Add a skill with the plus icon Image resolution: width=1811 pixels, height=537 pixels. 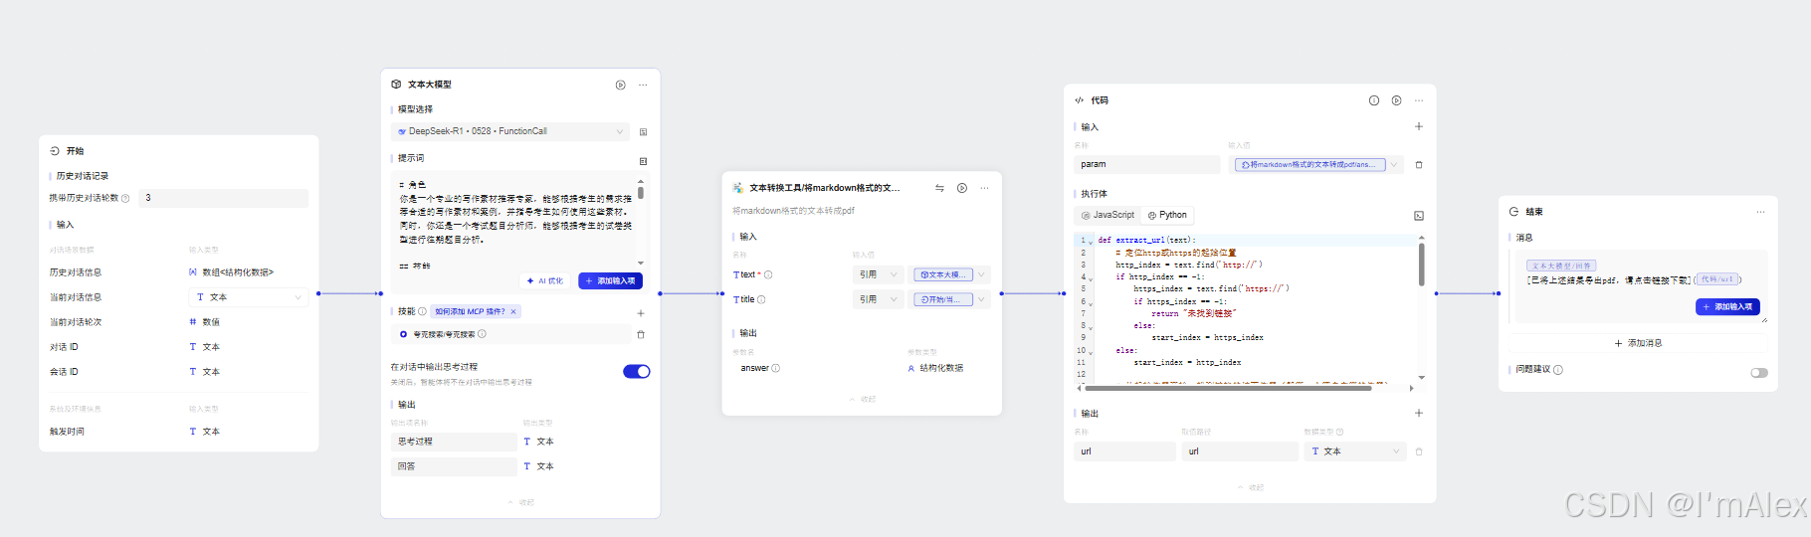pyautogui.click(x=641, y=312)
